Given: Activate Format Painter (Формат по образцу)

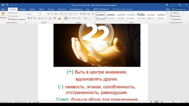Looking at the screenshot, I should click(x=16, y=19).
